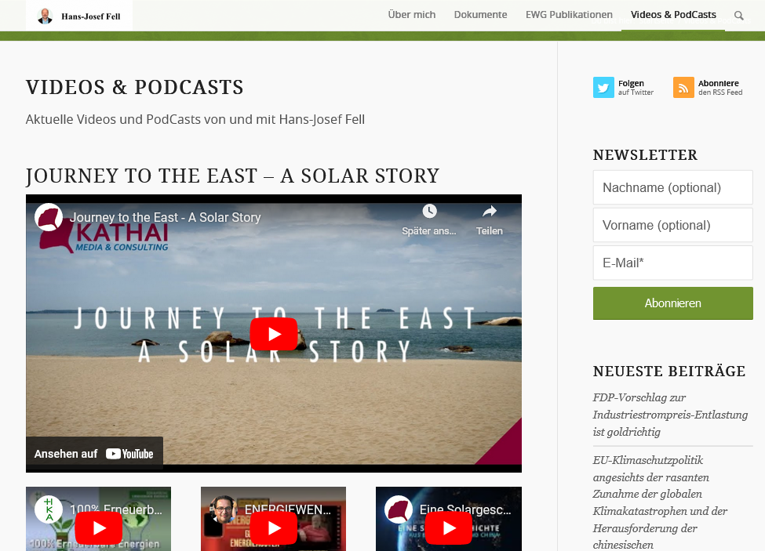Play the Journey to the East video
The width and height of the screenshot is (765, 551).
(274, 334)
